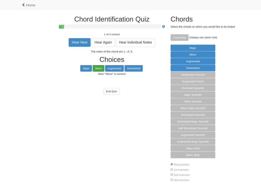Enable Dominant Seventh chord type
The height and width of the screenshot is (196, 261).
click(193, 88)
